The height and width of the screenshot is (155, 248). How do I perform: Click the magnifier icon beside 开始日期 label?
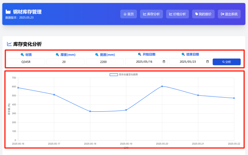(139, 54)
